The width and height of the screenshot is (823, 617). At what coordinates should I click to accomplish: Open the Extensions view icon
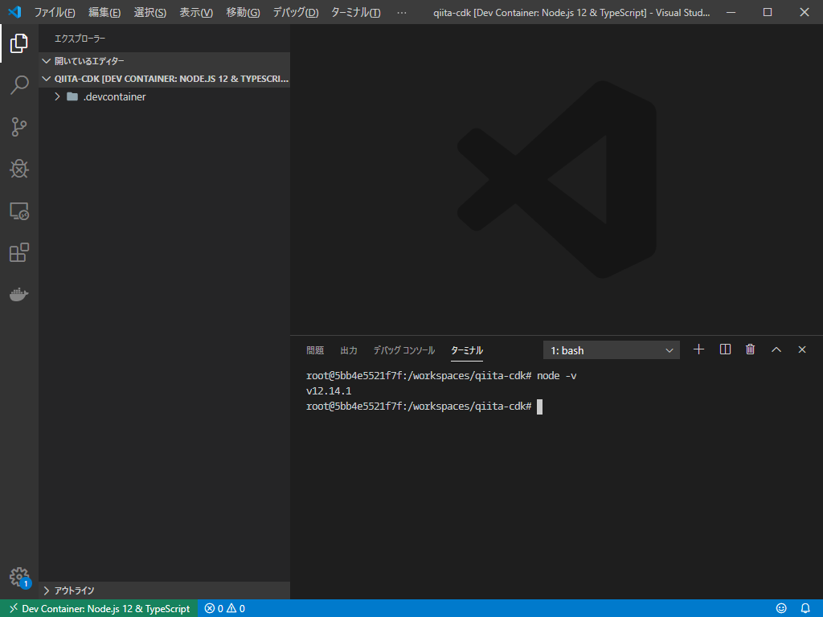click(x=19, y=252)
